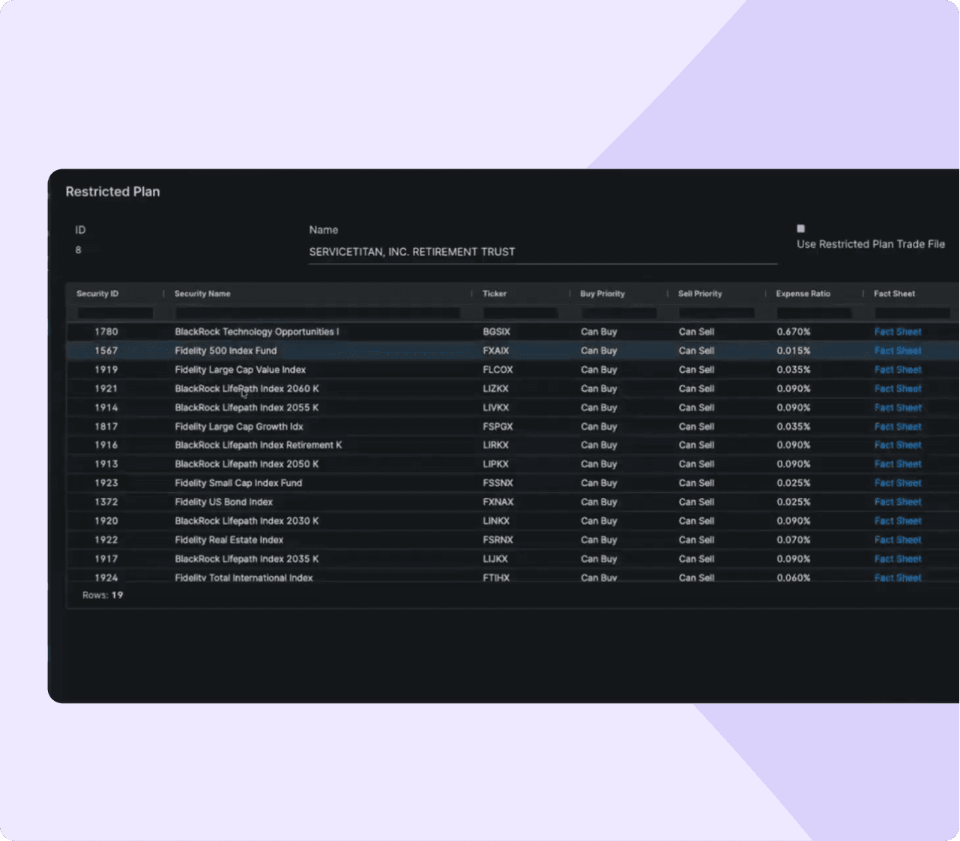
Task: Click ticker FSSNX cell
Action: click(498, 483)
